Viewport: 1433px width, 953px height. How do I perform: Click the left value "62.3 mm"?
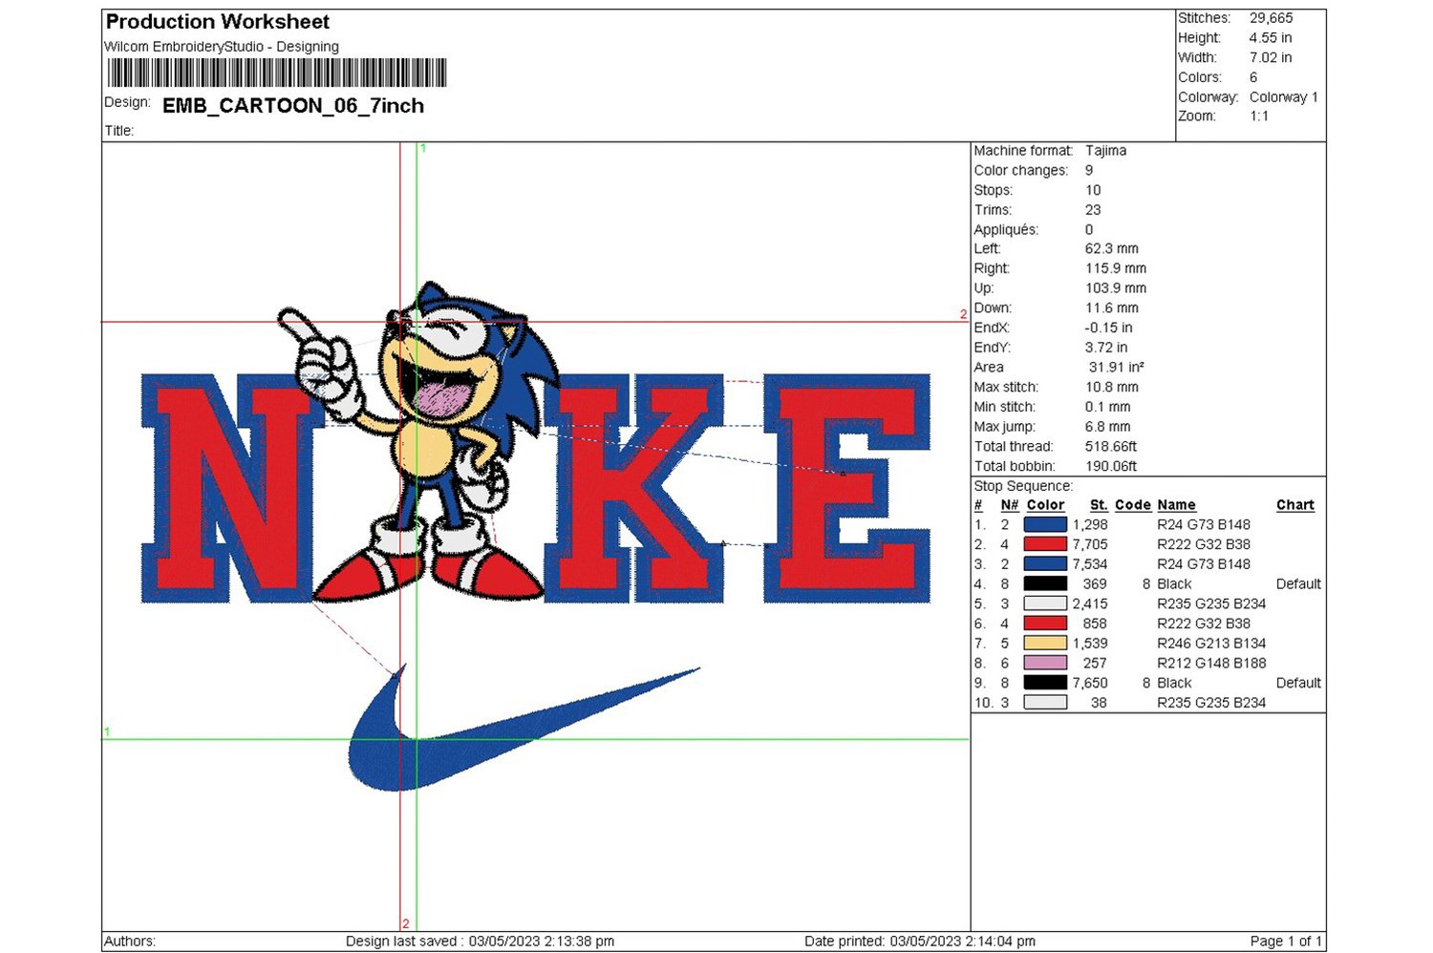1112,249
